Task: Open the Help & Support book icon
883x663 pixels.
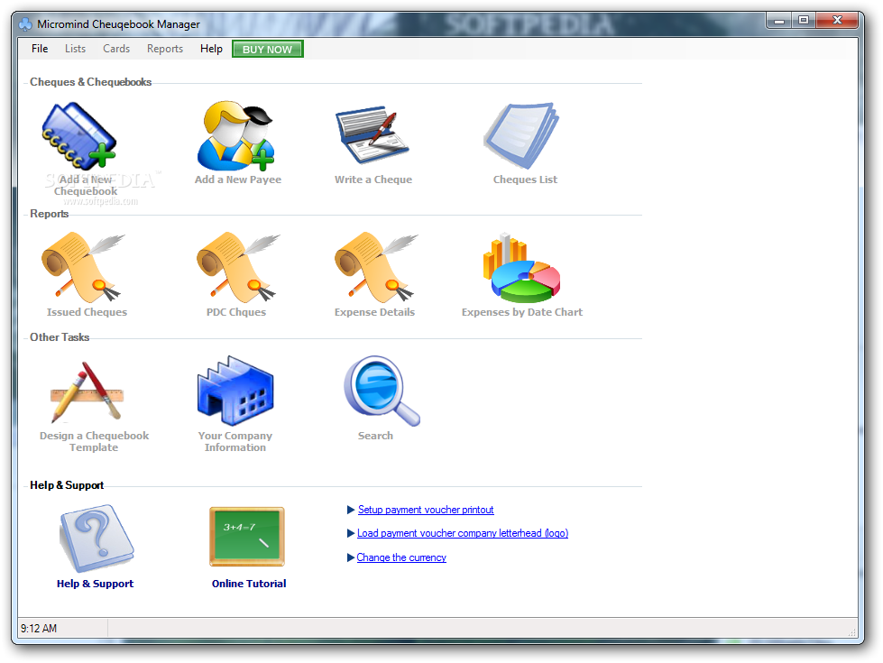Action: (x=97, y=538)
